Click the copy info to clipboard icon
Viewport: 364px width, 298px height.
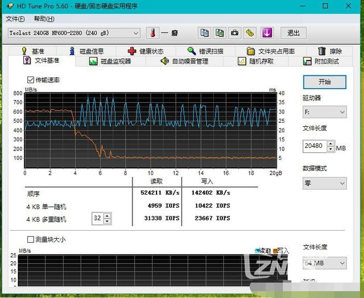(x=205, y=33)
